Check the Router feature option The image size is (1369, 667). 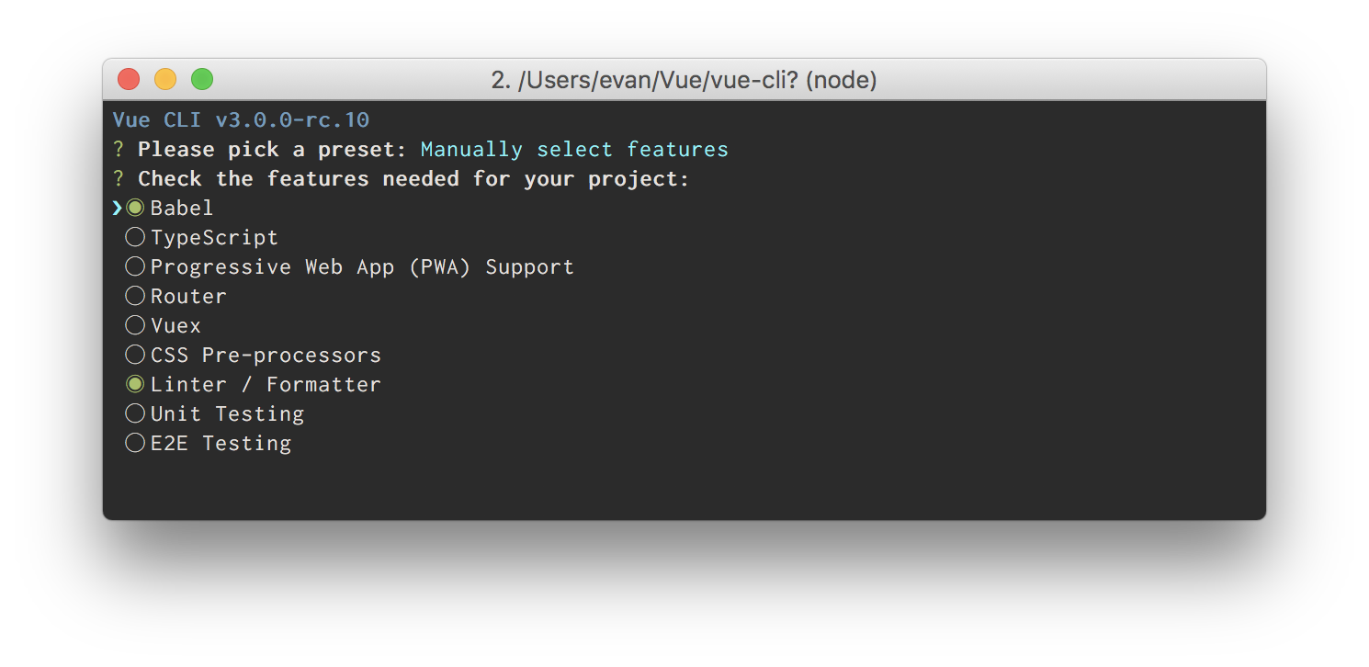point(135,296)
